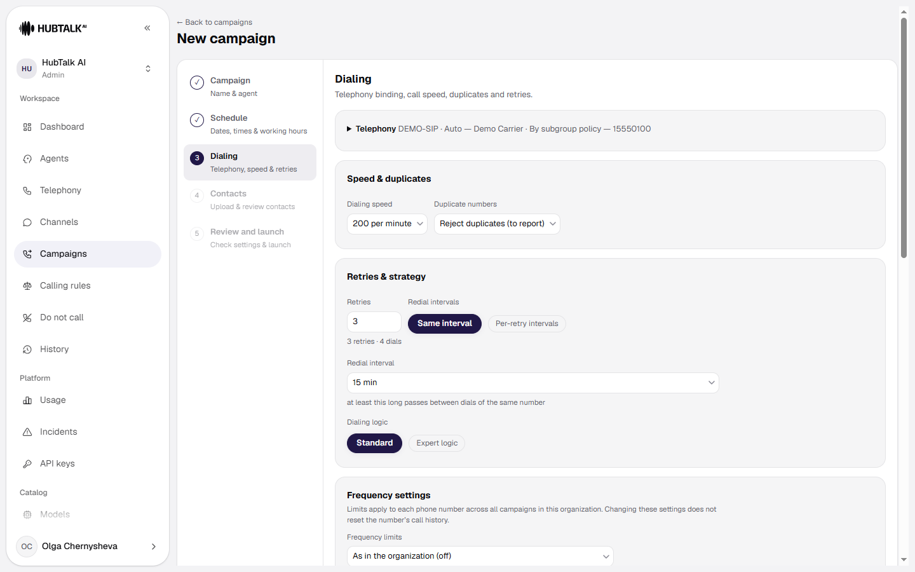
Task: Navigate to Channels
Action: (88, 222)
